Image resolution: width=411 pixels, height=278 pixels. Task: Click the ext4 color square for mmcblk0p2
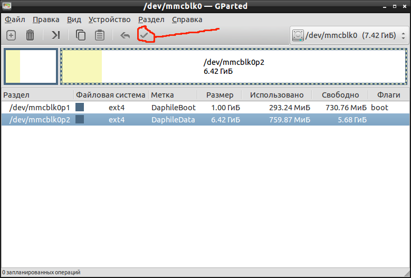[x=80, y=119]
